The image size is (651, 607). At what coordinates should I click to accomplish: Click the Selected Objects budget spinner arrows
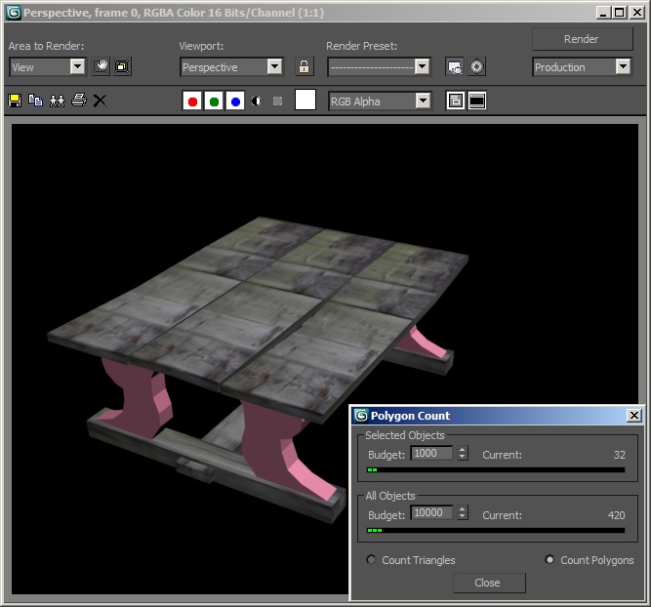coord(462,453)
